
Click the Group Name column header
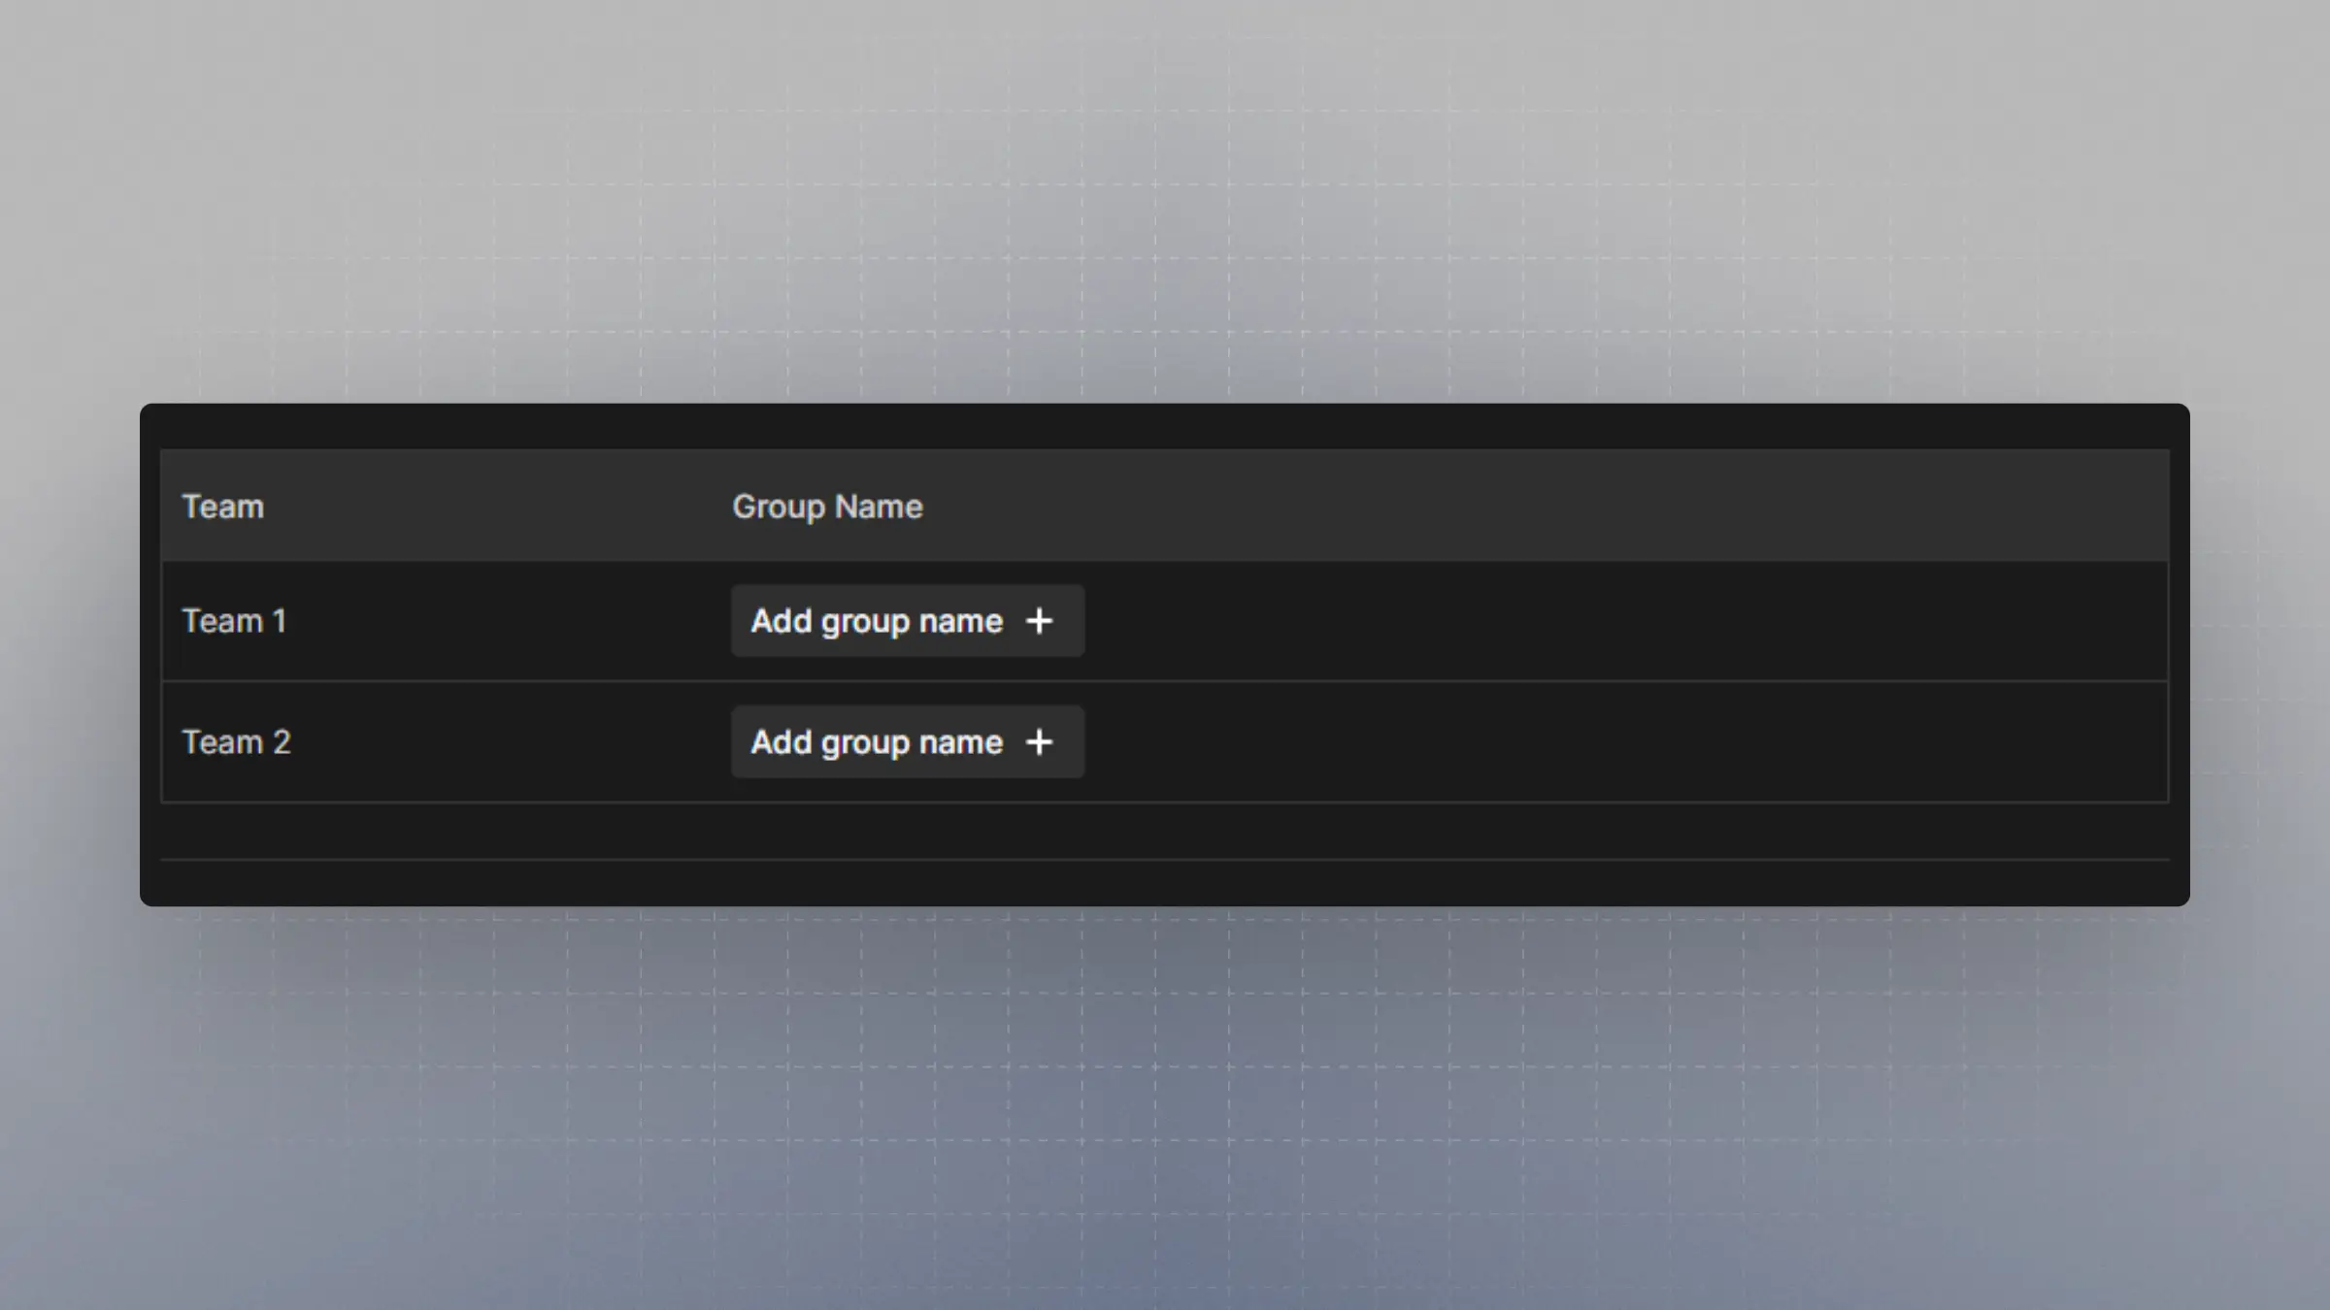(827, 507)
